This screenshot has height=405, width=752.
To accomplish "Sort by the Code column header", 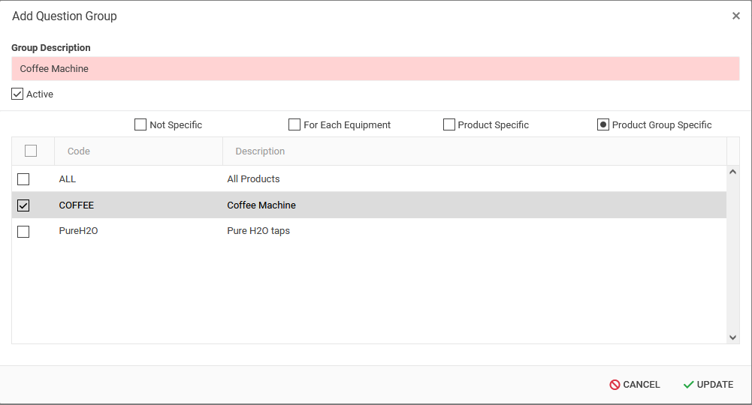I will pos(79,151).
